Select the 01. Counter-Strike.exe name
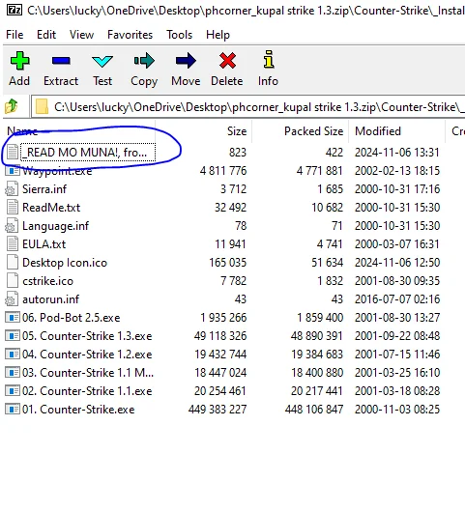 [78, 410]
